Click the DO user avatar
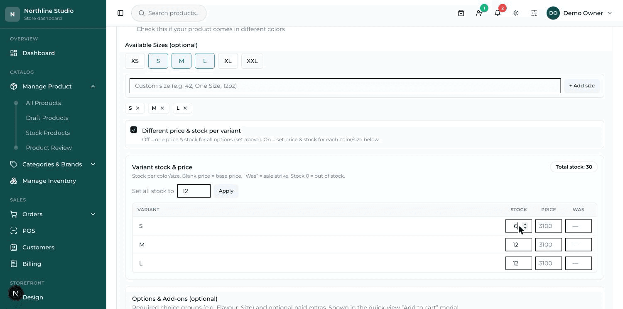Image resolution: width=623 pixels, height=309 pixels. pyautogui.click(x=553, y=13)
